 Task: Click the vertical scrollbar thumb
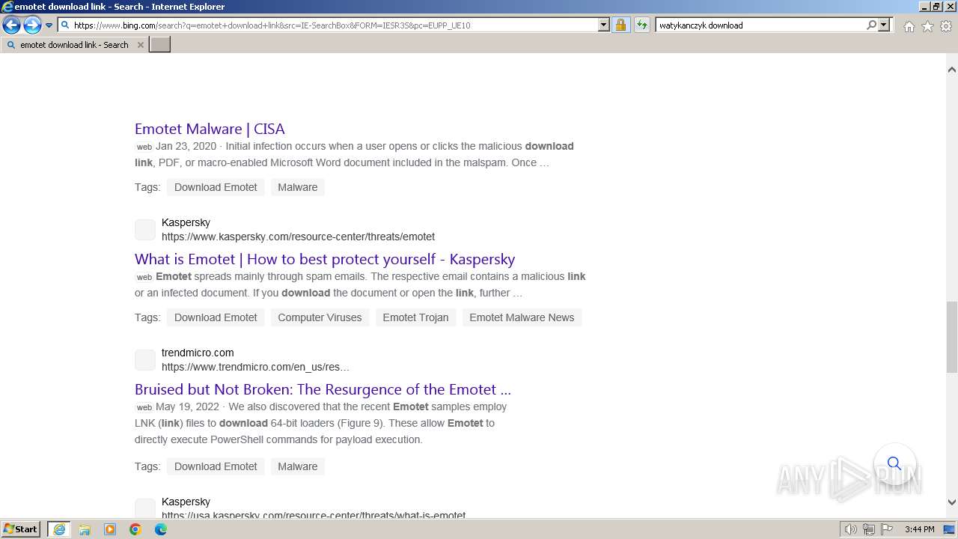(951, 337)
